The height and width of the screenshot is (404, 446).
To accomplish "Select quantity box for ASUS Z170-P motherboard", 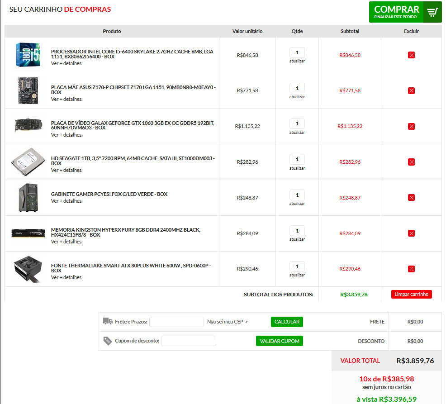I will (x=297, y=88).
